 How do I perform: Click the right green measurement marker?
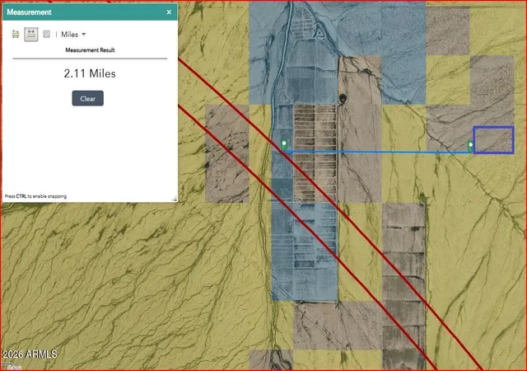point(470,146)
